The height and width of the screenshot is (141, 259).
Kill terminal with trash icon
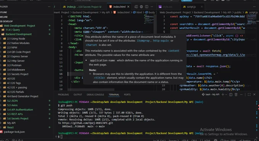236,95
